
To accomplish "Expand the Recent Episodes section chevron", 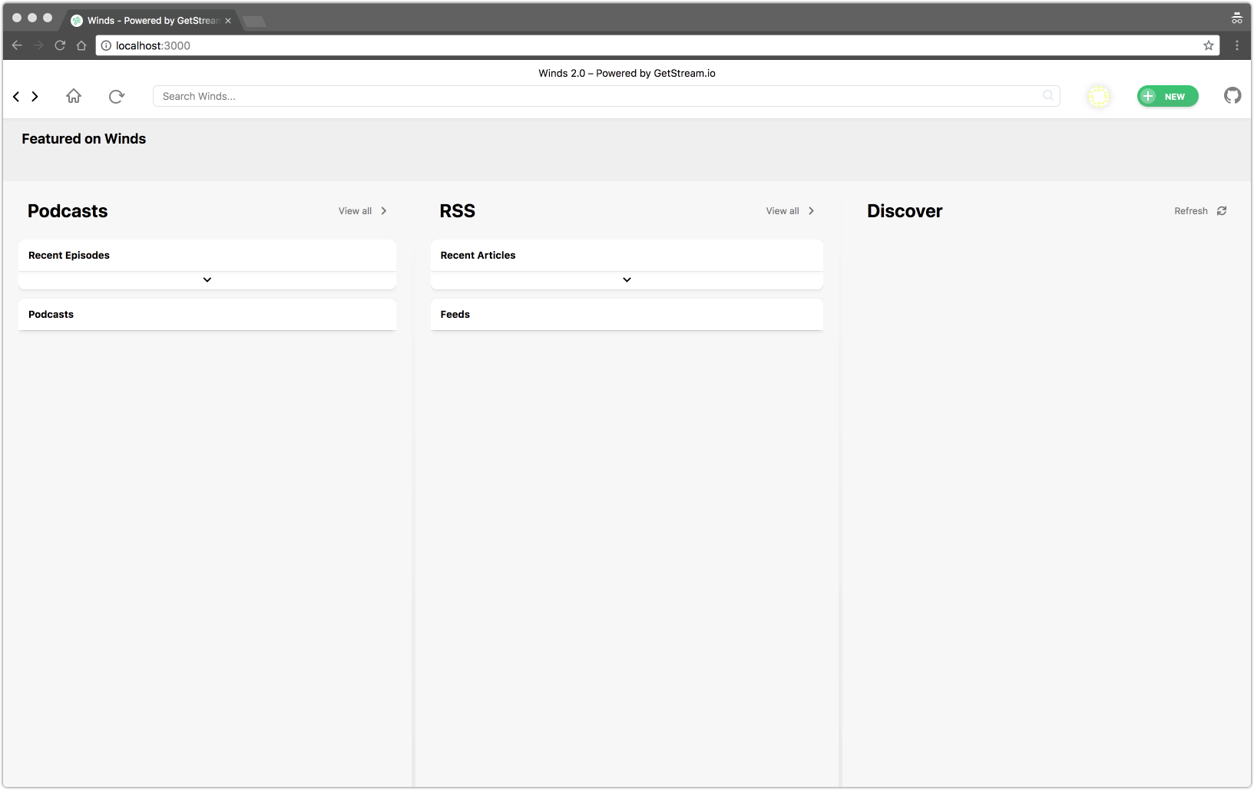I will point(207,279).
